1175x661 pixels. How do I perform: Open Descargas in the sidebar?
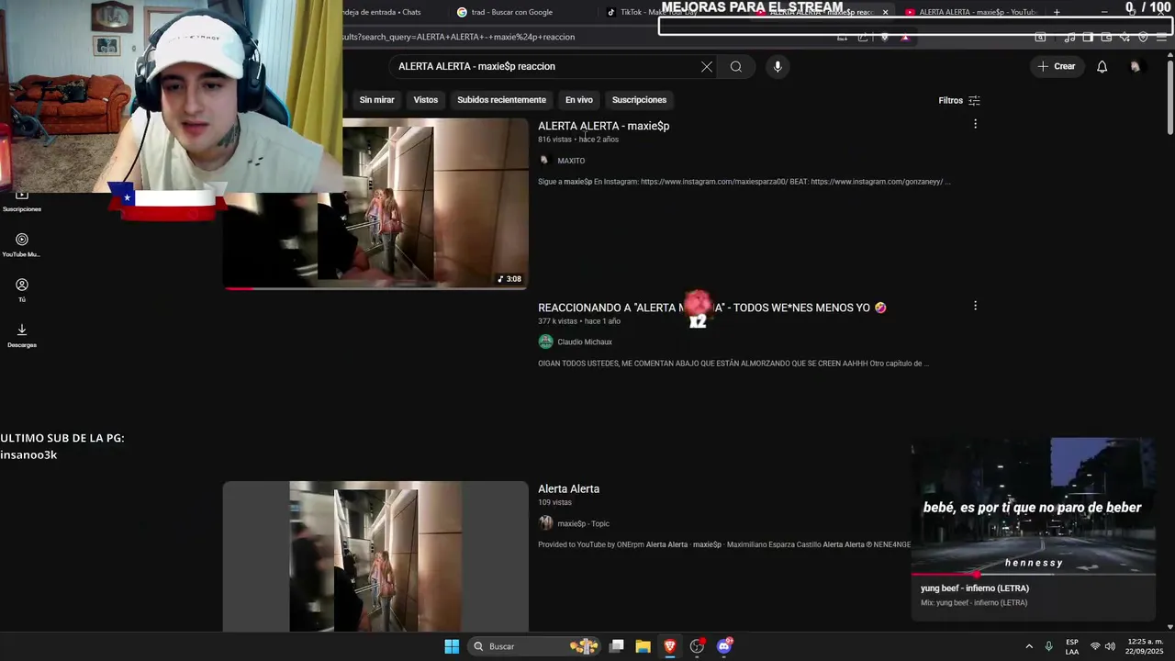click(22, 335)
